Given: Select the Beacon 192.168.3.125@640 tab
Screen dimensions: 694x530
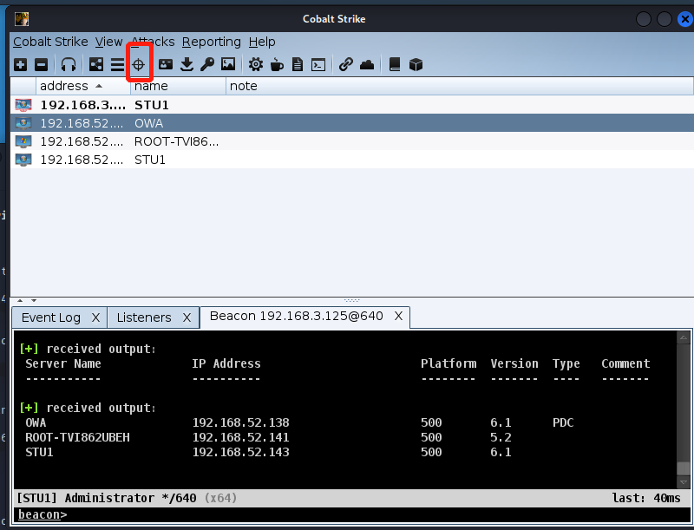Looking at the screenshot, I should click(296, 316).
